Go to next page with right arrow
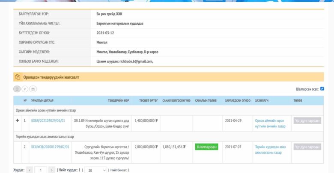Viewport: 334px width, 173px height. point(52,170)
